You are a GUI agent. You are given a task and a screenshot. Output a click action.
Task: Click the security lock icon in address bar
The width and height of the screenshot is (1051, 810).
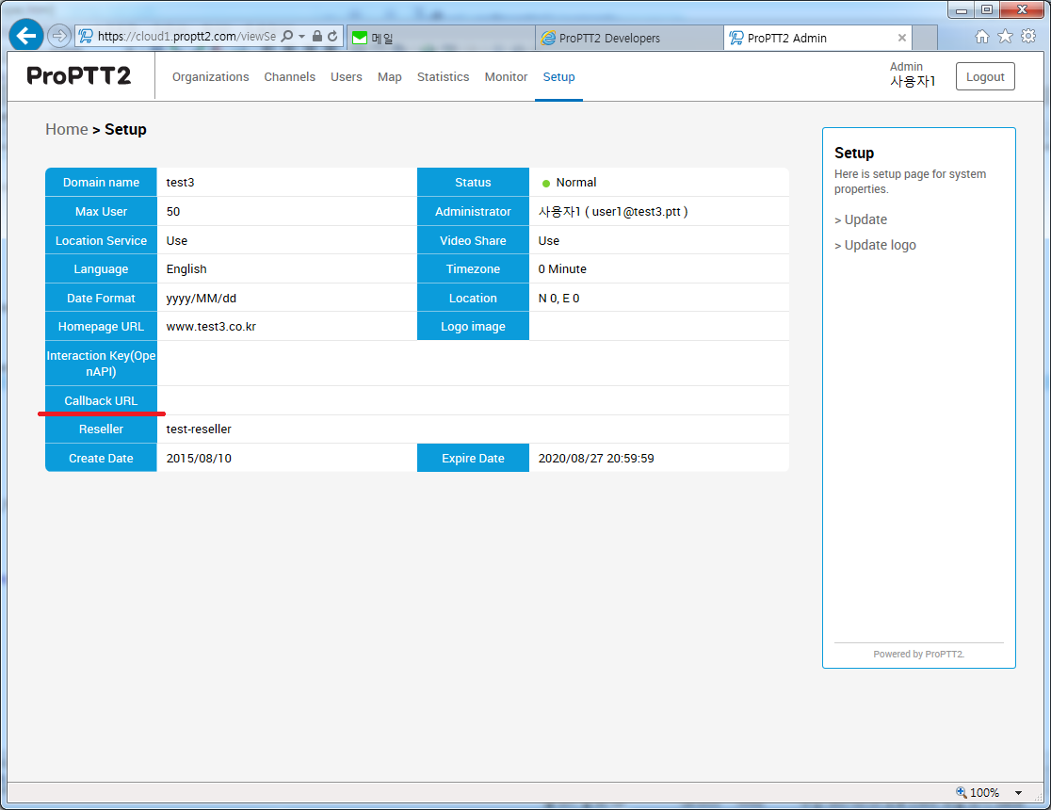(x=317, y=37)
